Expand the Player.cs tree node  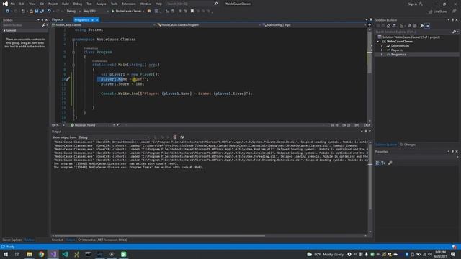coord(382,50)
